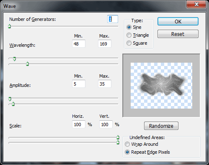The width and height of the screenshot is (209, 165).
Task: Click the Wavelength minimum slider handle
Action: pyautogui.click(x=14, y=59)
